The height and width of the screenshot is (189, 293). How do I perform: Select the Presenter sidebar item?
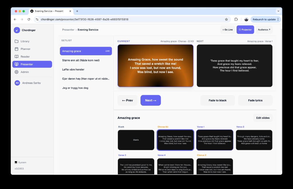click(x=32, y=64)
